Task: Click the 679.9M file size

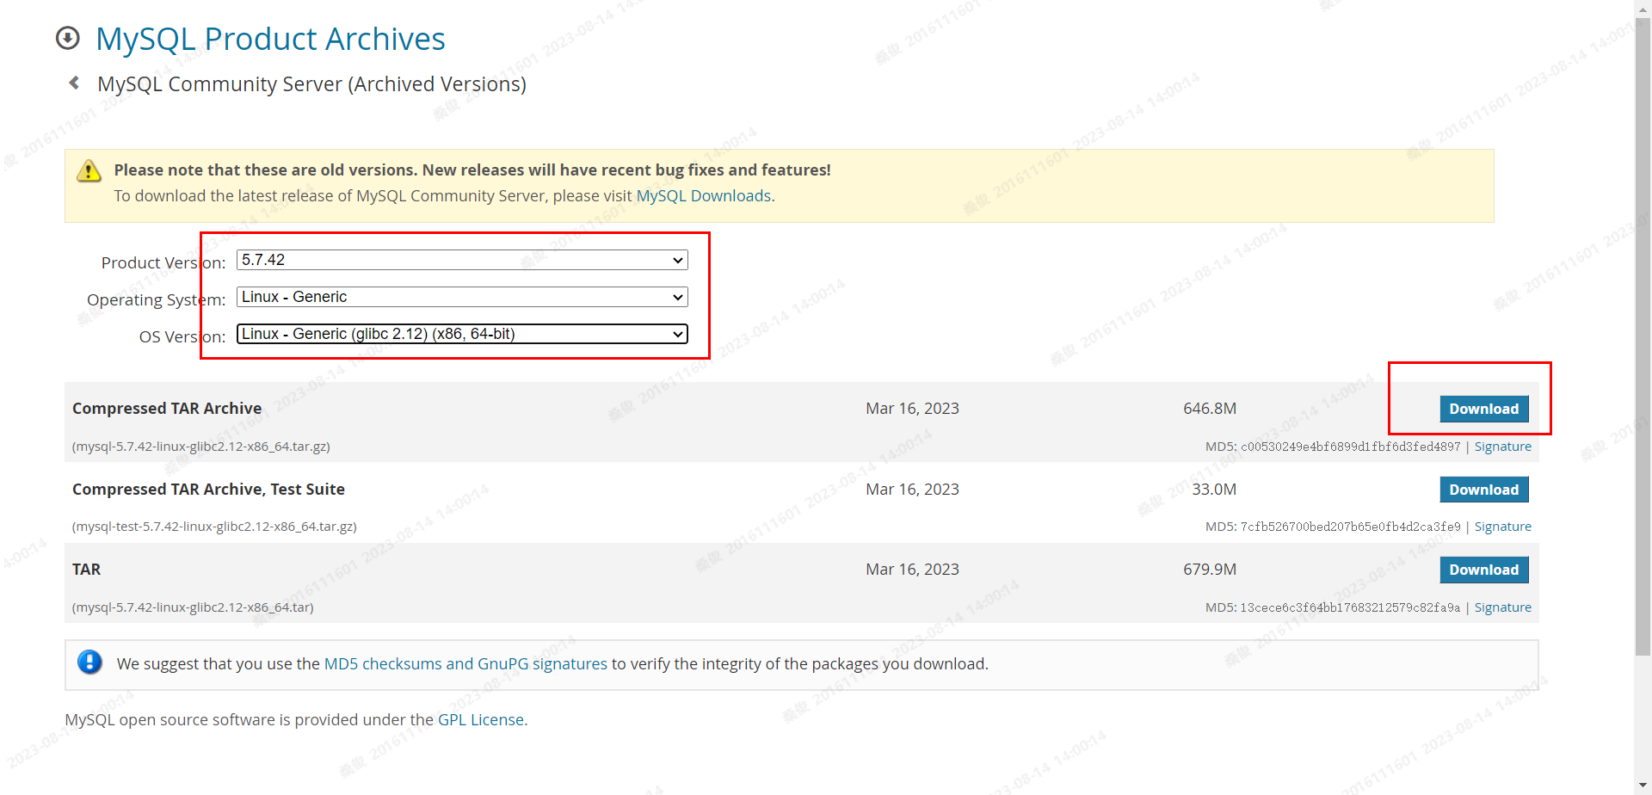Action: point(1210,570)
